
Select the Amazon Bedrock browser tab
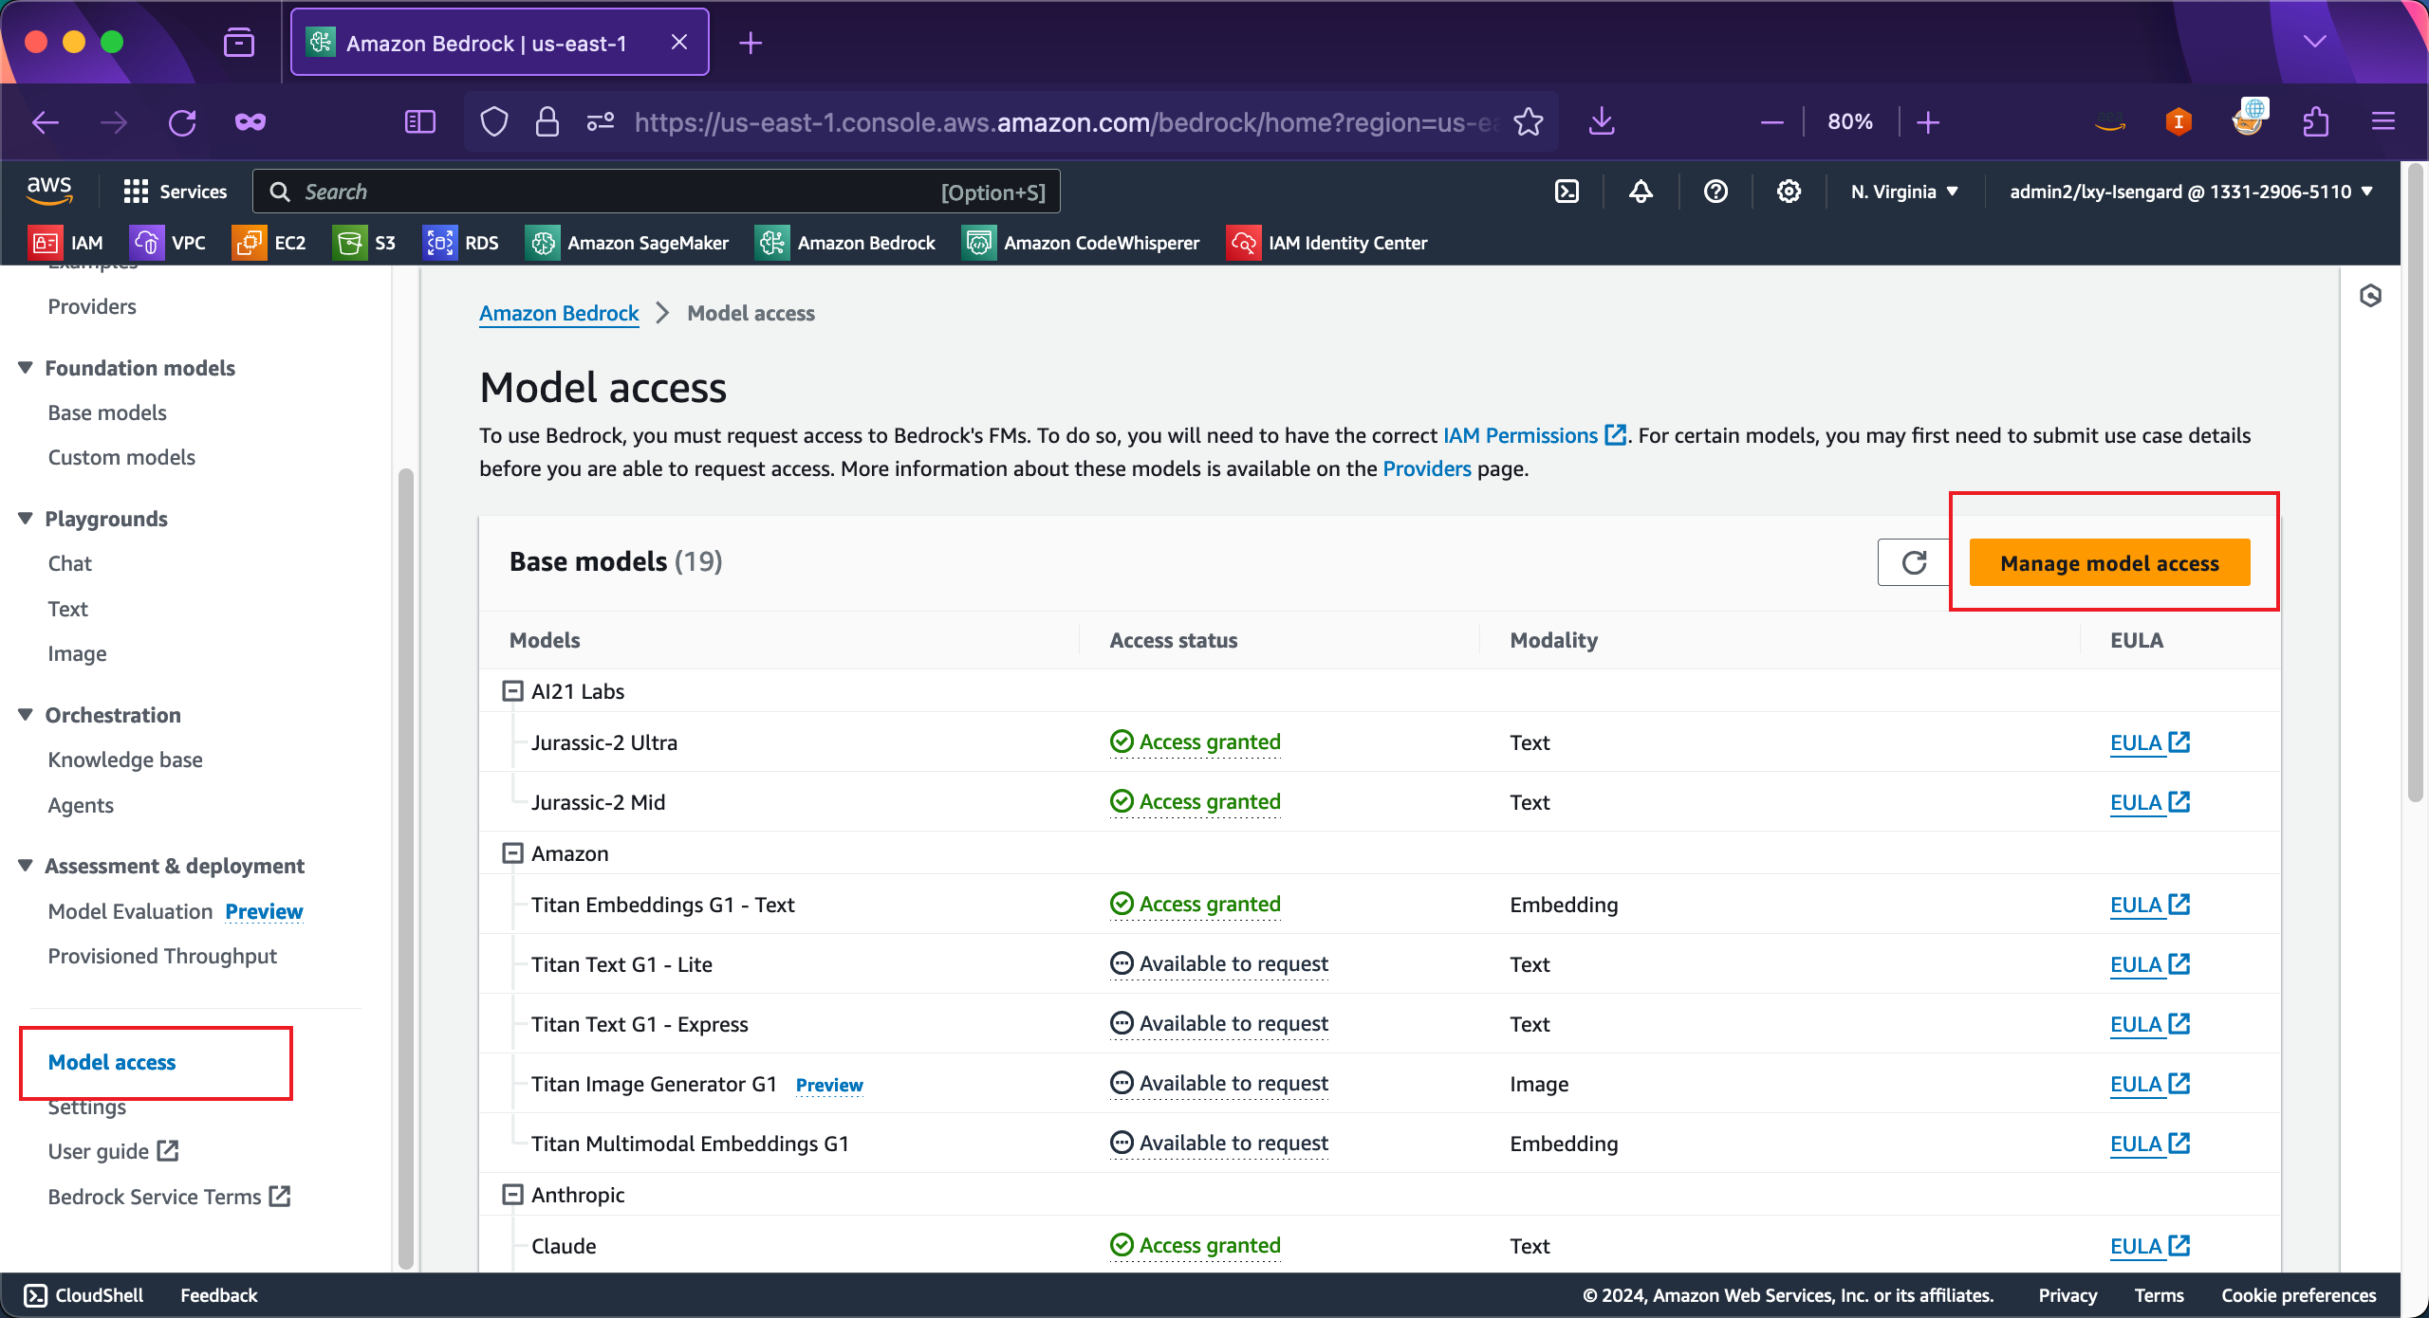[x=500, y=43]
